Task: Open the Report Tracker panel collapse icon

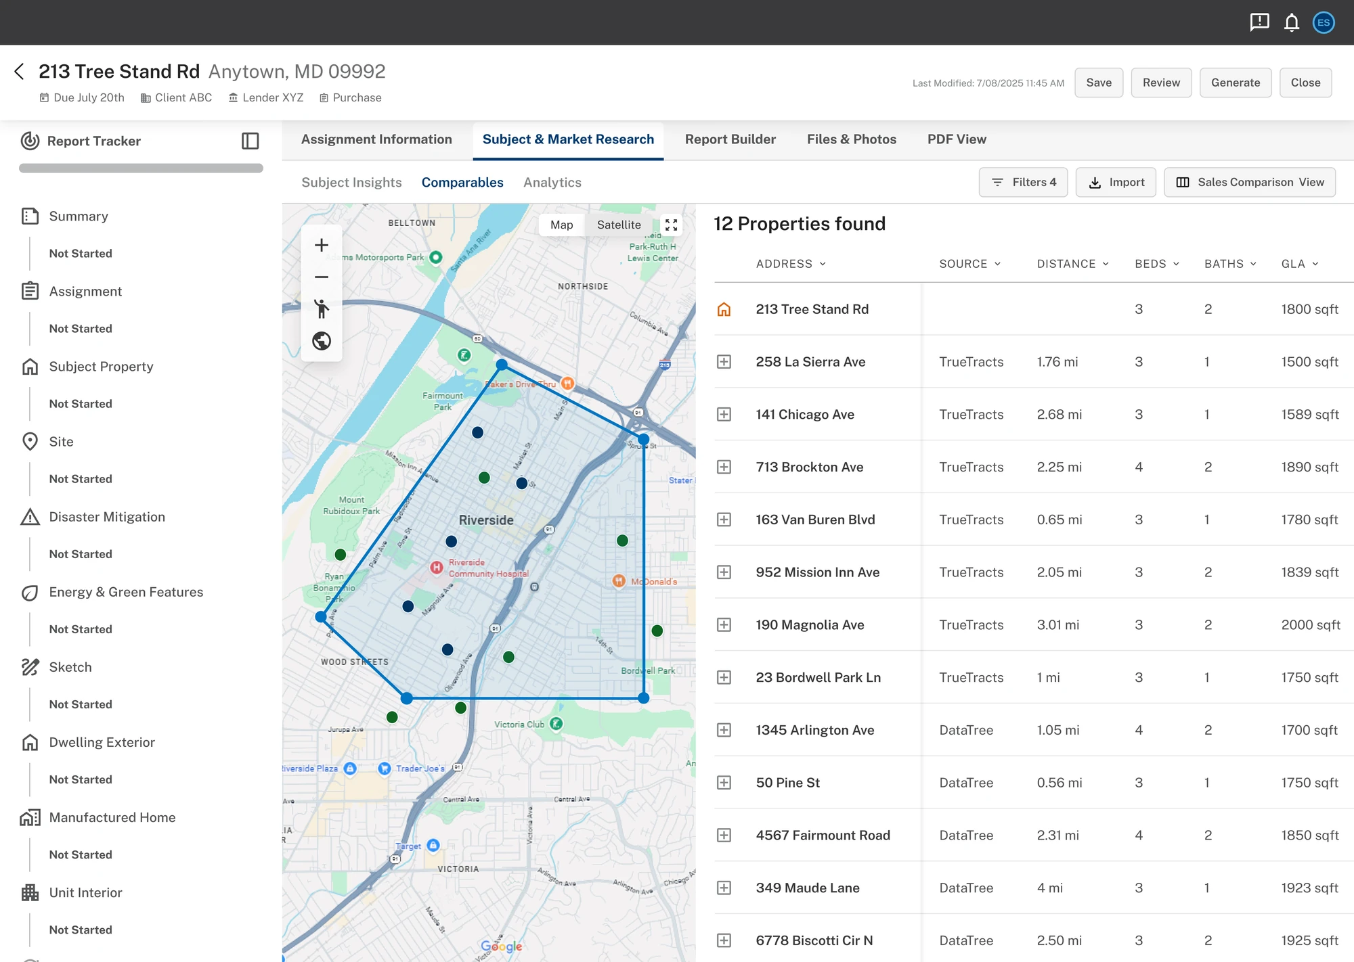Action: coord(251,141)
